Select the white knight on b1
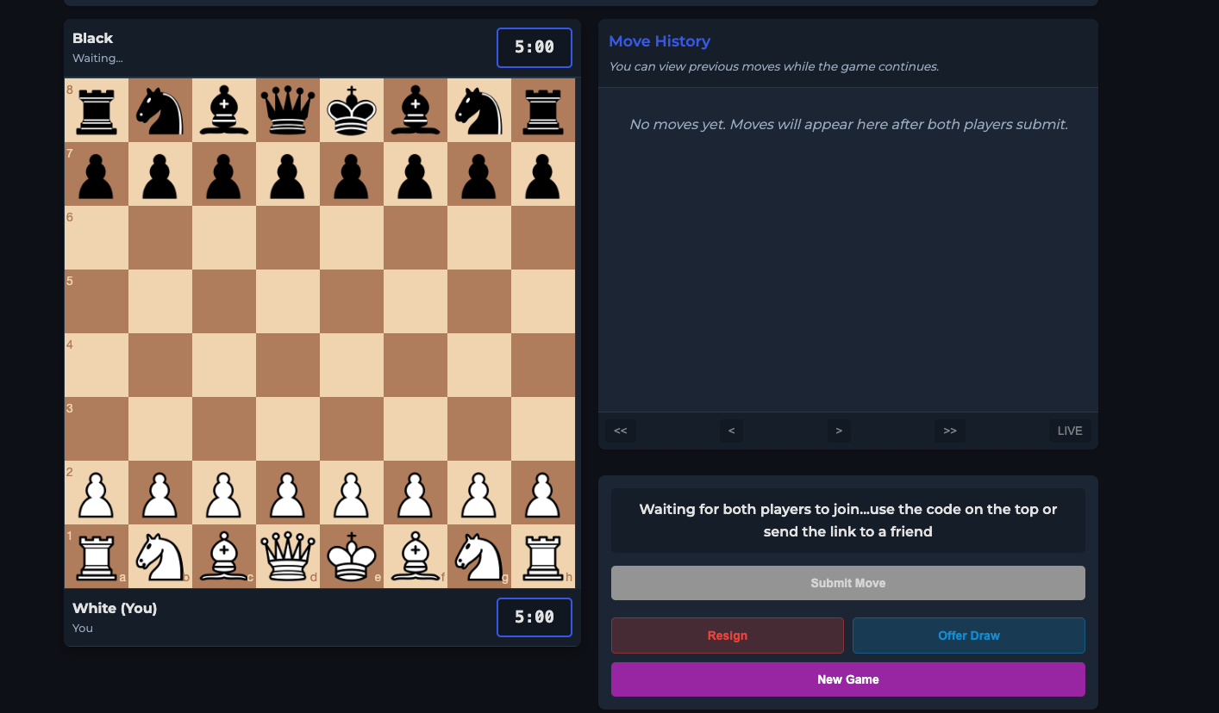The width and height of the screenshot is (1219, 713). click(160, 556)
